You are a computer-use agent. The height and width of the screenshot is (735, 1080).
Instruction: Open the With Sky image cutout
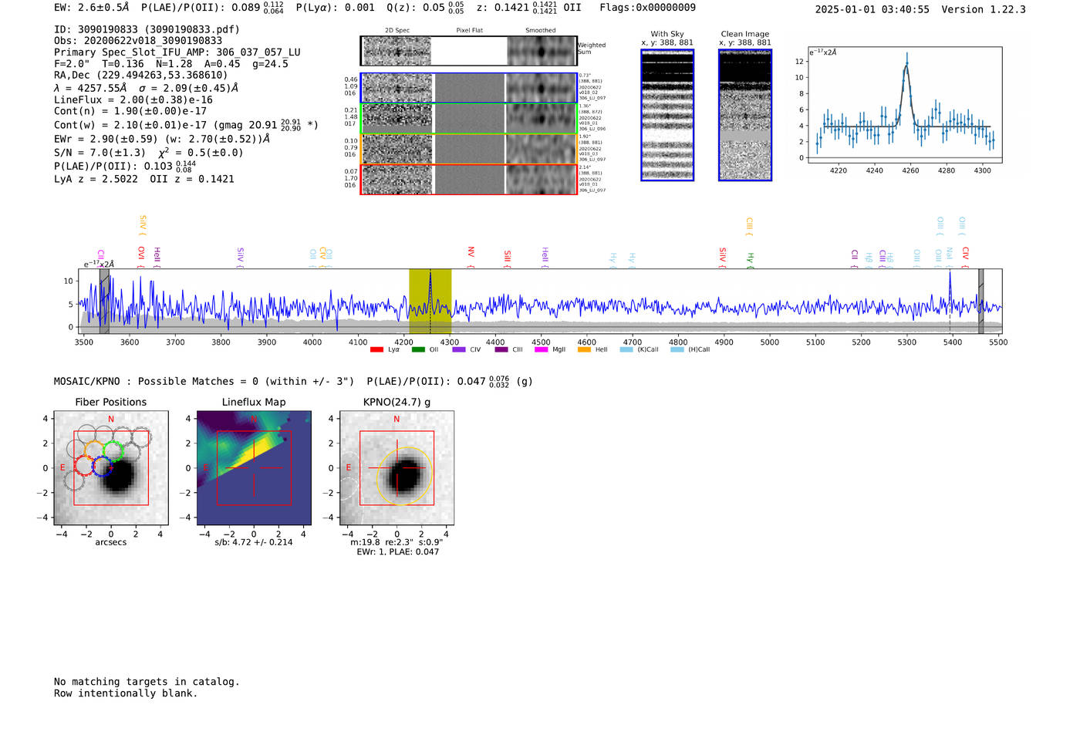point(667,115)
